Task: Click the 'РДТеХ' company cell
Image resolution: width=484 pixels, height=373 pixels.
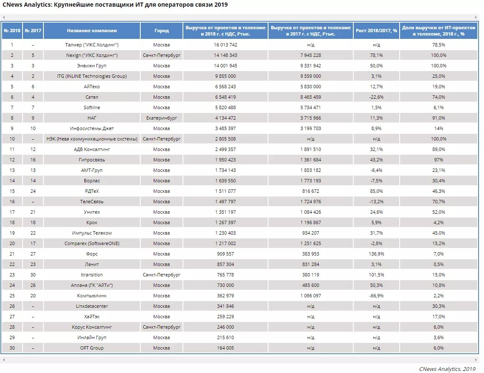Action: coord(92,191)
